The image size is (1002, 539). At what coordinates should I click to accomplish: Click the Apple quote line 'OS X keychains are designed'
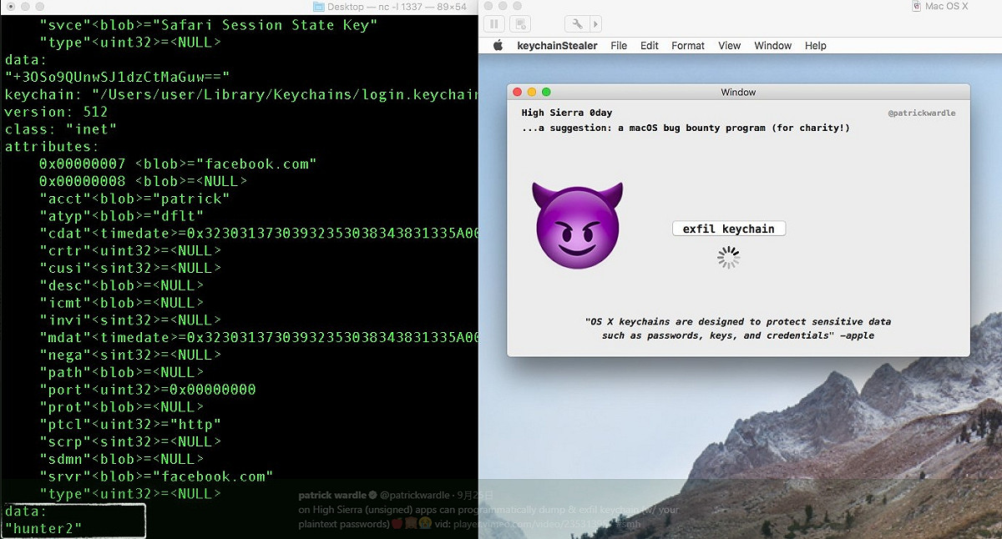click(738, 322)
